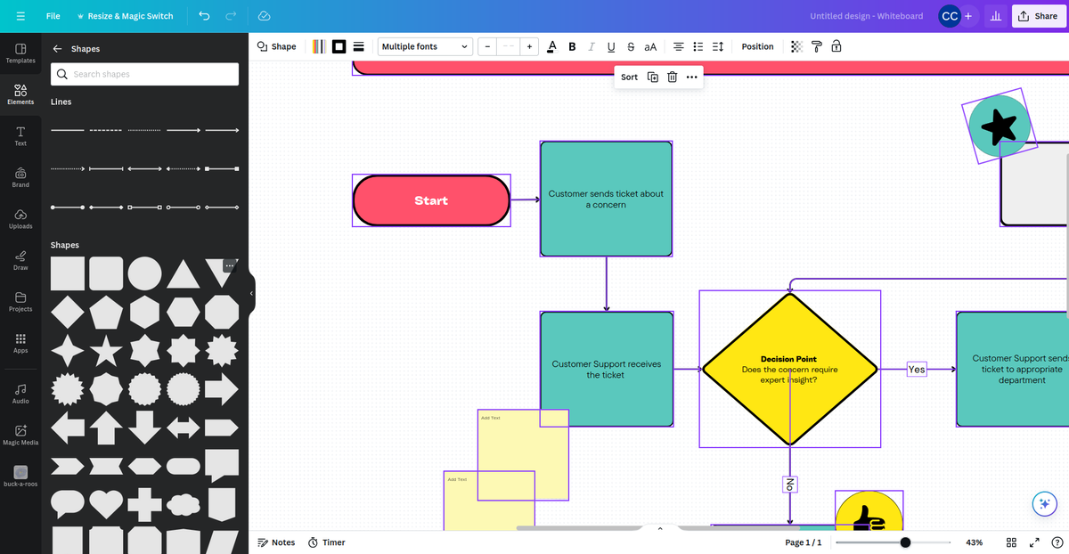Toggle strikethrough formatting
Viewport: 1069px width, 554px height.
tap(631, 46)
